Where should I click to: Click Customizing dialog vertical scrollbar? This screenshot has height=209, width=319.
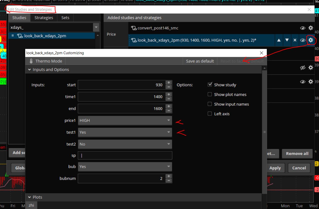[x=265, y=132]
